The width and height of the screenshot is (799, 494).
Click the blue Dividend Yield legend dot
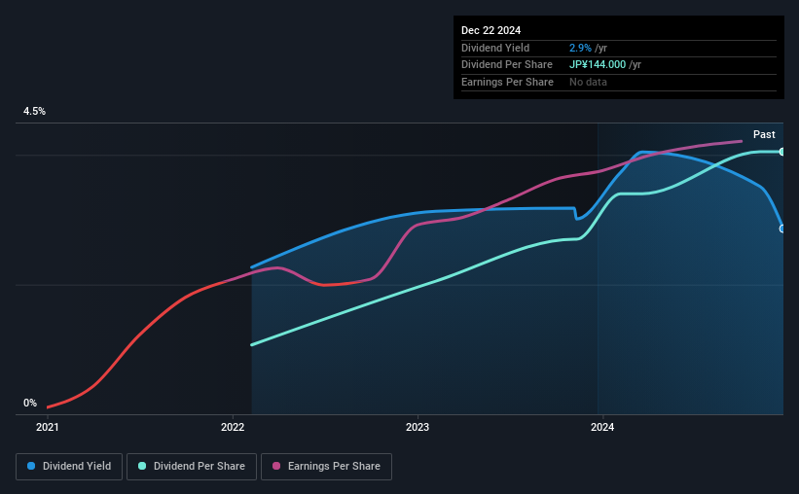[x=31, y=466]
